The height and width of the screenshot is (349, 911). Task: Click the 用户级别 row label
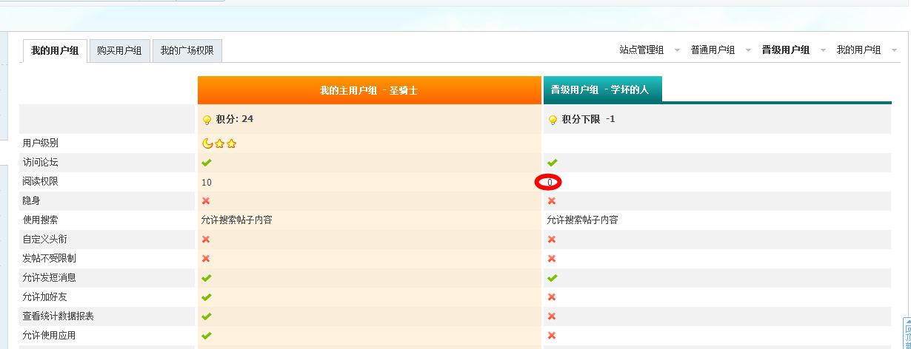pos(40,143)
